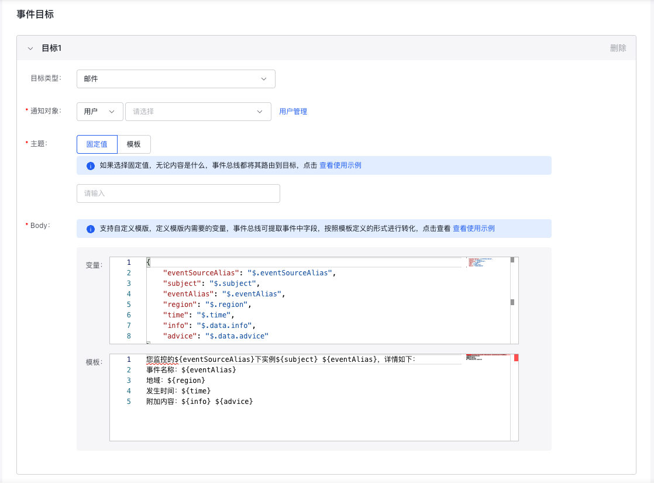Select the 固定值 subject option
This screenshot has width=654, height=484.
point(97,144)
